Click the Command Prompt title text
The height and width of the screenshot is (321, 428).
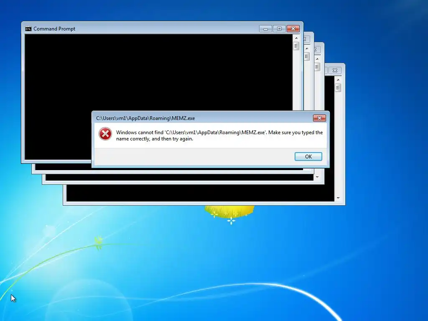pos(54,29)
